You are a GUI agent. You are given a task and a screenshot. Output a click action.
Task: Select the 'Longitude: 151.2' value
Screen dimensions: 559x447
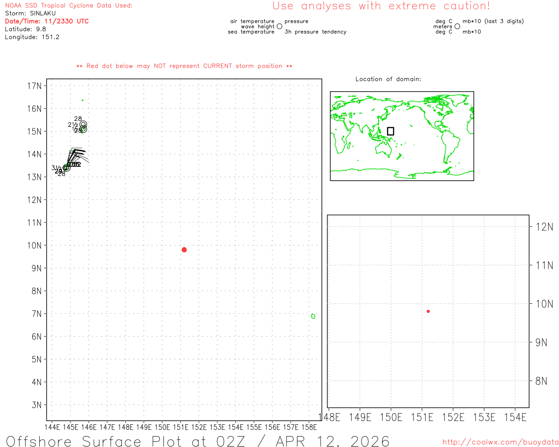tap(32, 37)
